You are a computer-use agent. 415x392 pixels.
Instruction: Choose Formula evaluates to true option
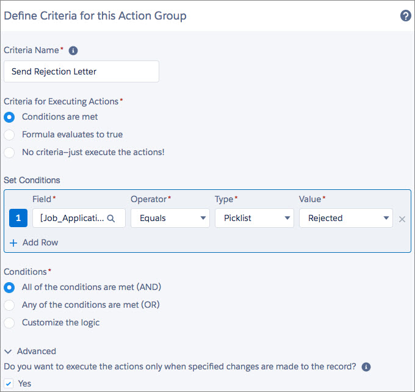pos(9,135)
